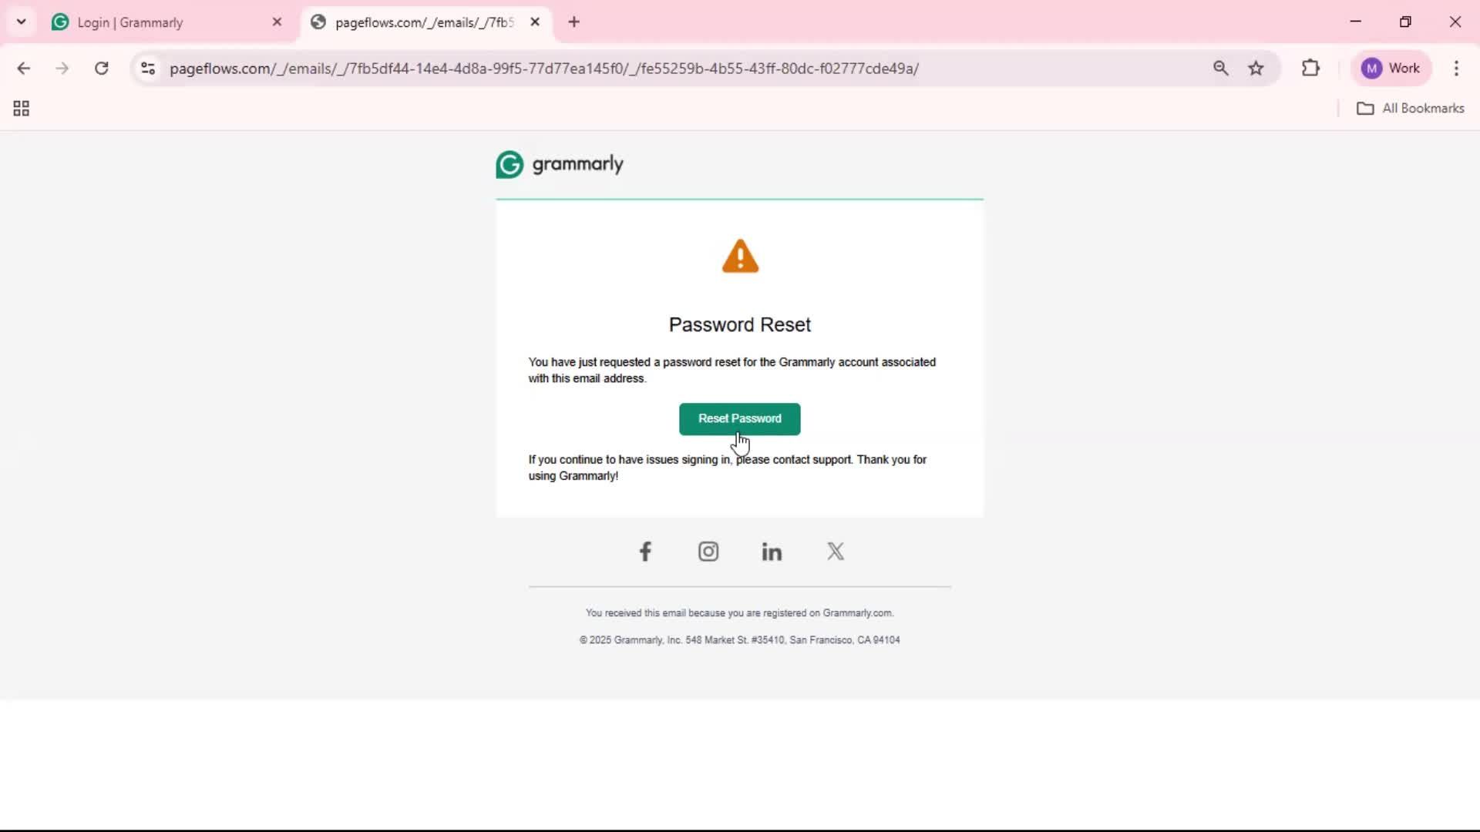
Task: Open the tab search dropdown arrow
Action: pyautogui.click(x=21, y=22)
